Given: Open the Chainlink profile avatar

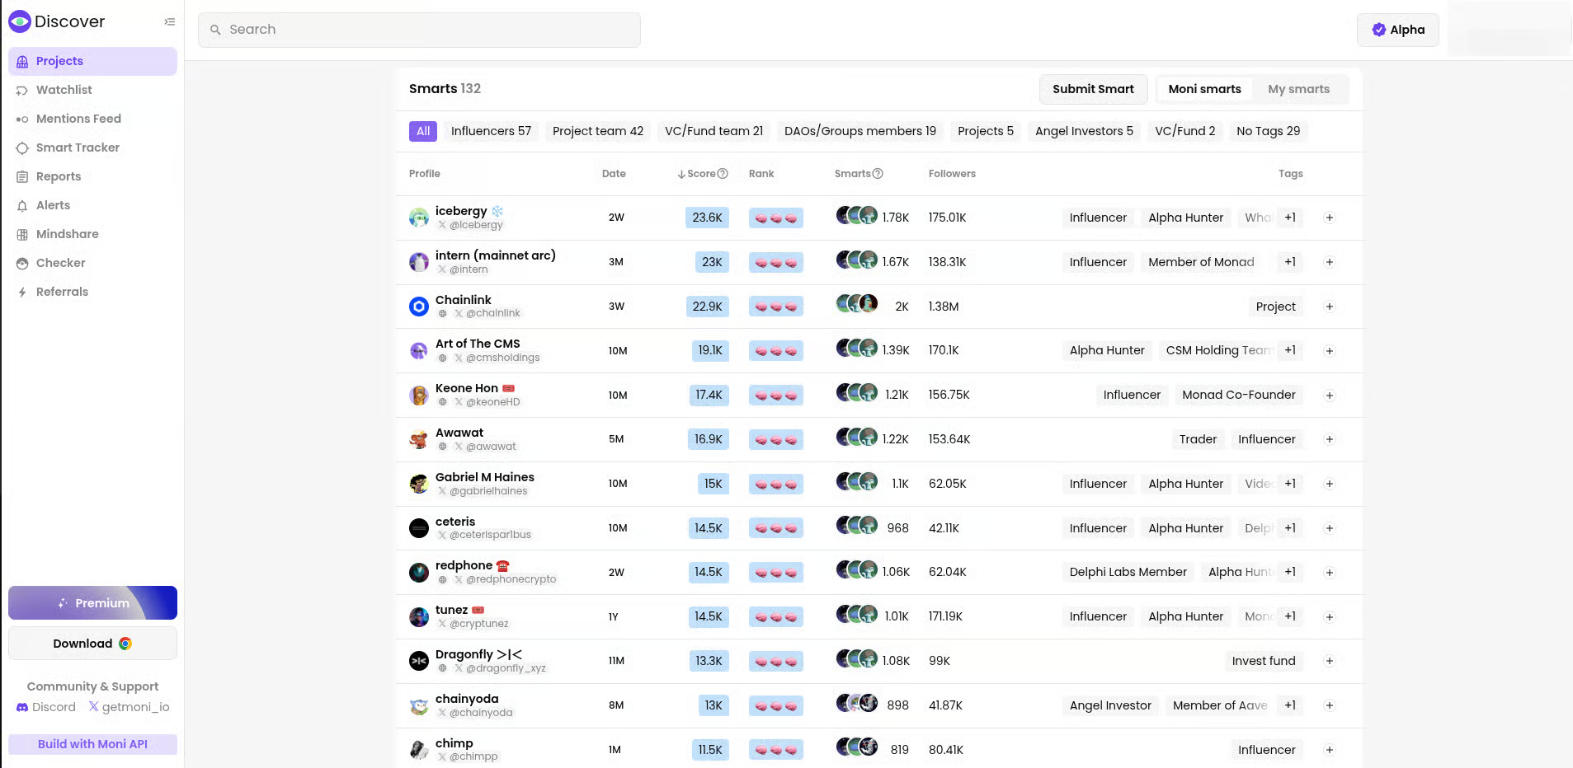Looking at the screenshot, I should pyautogui.click(x=419, y=307).
